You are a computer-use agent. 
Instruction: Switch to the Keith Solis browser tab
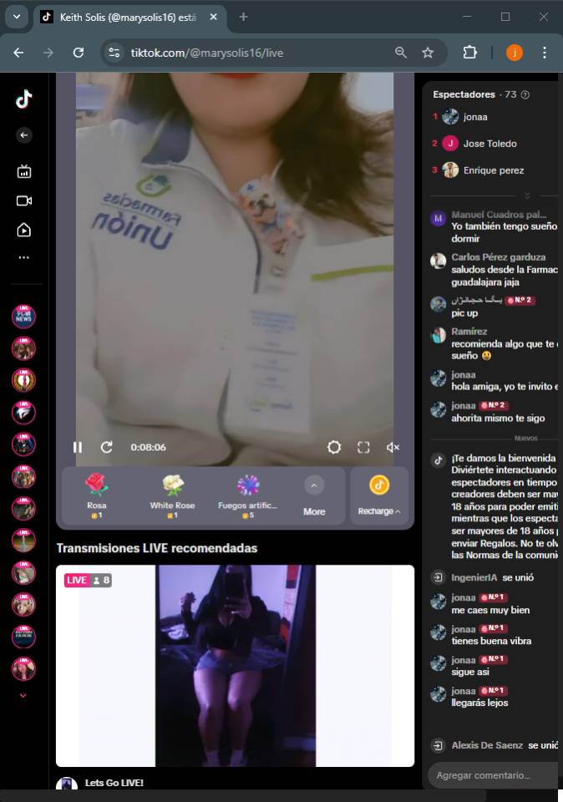click(x=125, y=17)
